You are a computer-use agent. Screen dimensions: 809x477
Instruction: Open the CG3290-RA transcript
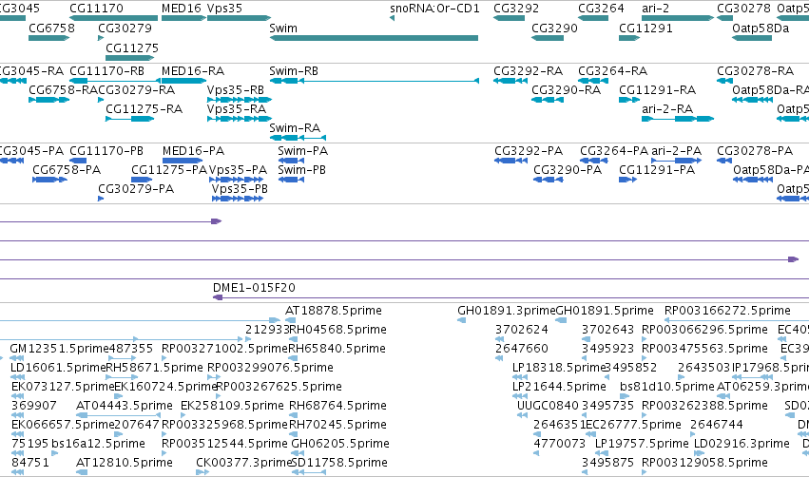tap(548, 100)
